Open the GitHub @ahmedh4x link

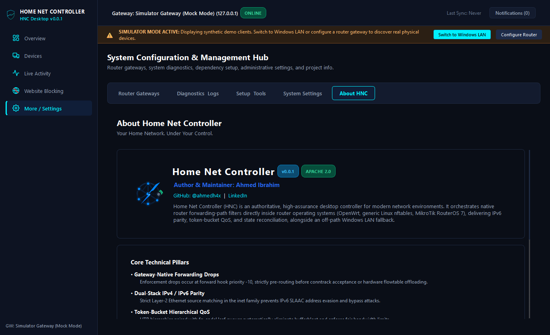tap(197, 195)
